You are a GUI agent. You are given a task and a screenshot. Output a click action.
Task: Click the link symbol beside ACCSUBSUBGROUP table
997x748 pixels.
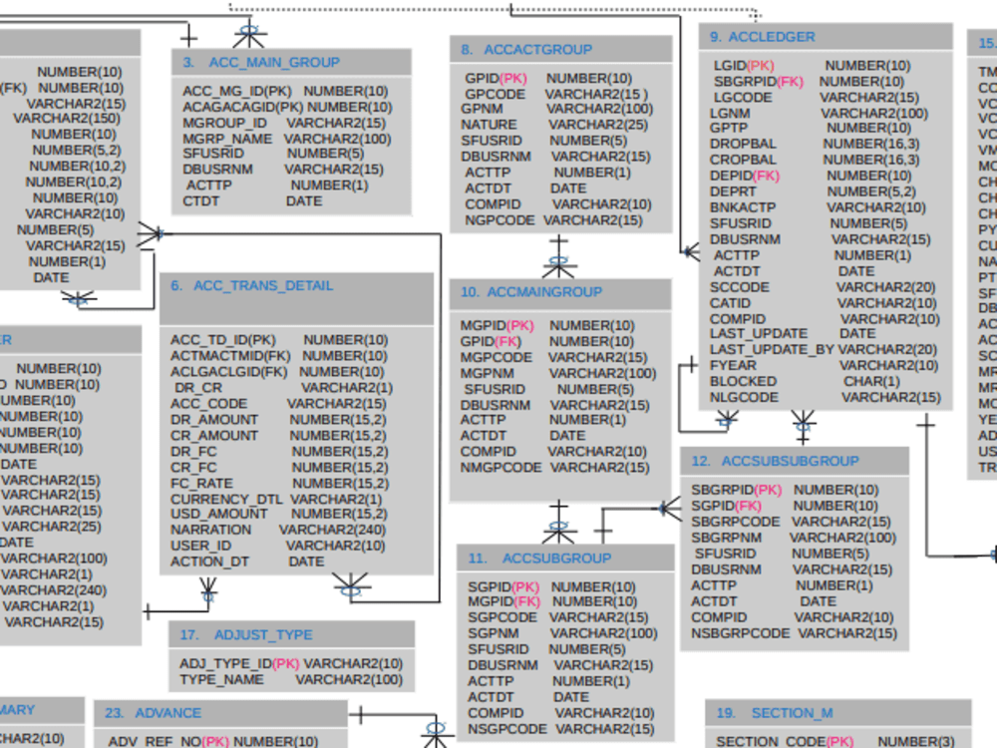(x=665, y=509)
